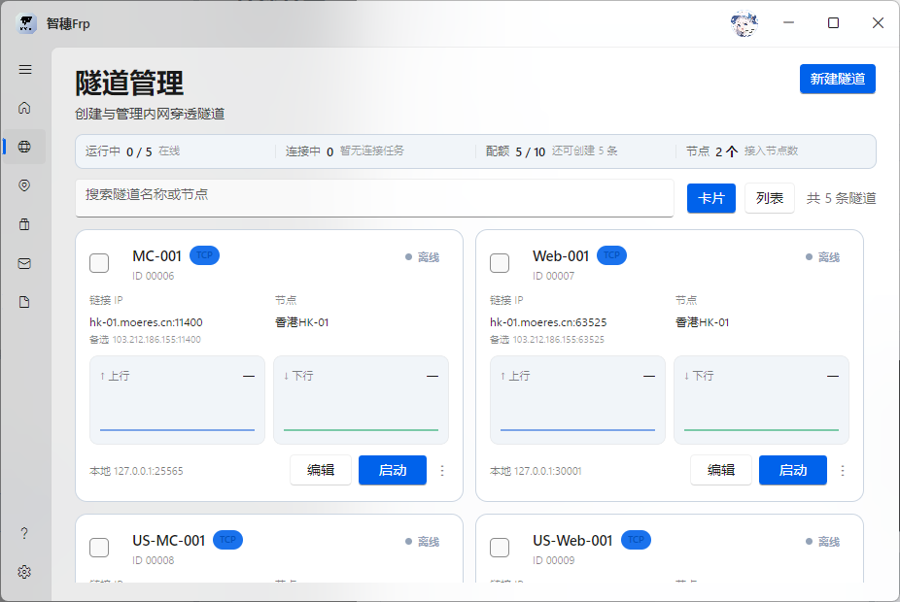Click backup address 103.212.186.155:63525
The width and height of the screenshot is (900, 602).
click(x=559, y=340)
